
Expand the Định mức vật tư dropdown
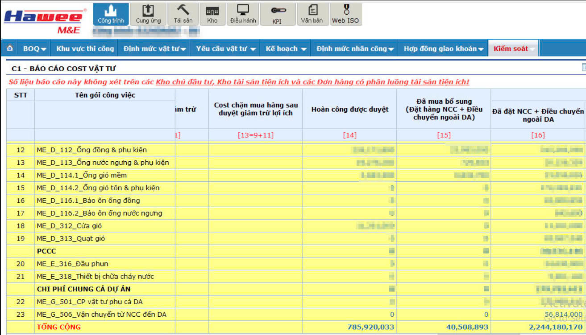(x=155, y=49)
